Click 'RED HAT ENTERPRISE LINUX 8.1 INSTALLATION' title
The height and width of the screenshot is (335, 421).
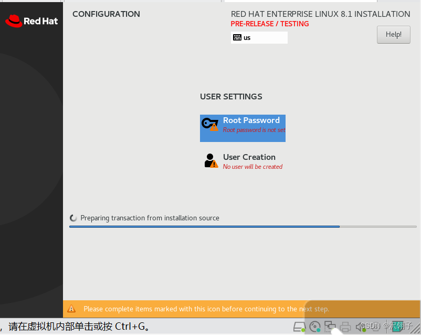(x=320, y=14)
